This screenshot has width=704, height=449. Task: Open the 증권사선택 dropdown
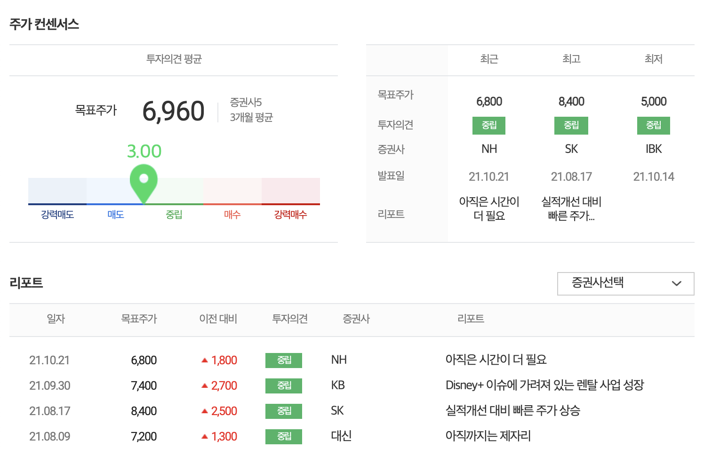(625, 284)
